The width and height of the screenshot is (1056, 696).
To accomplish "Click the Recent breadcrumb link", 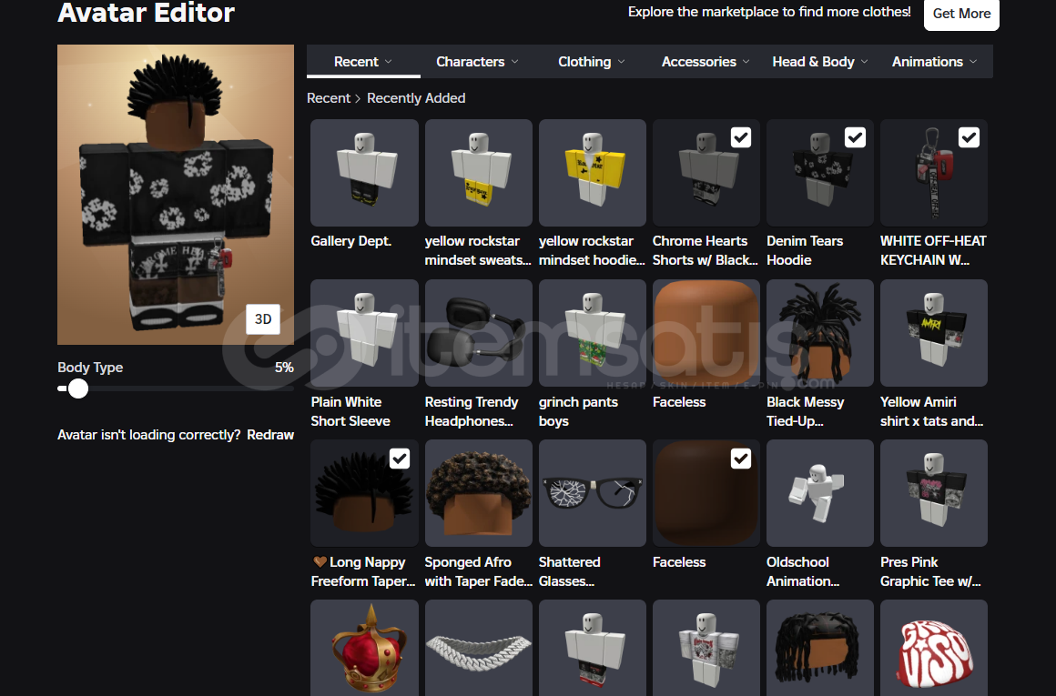I will click(x=329, y=98).
